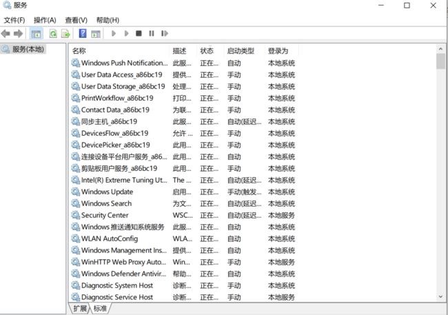
Task: Click the Forward arrow in toolbar
Action: tap(19, 34)
